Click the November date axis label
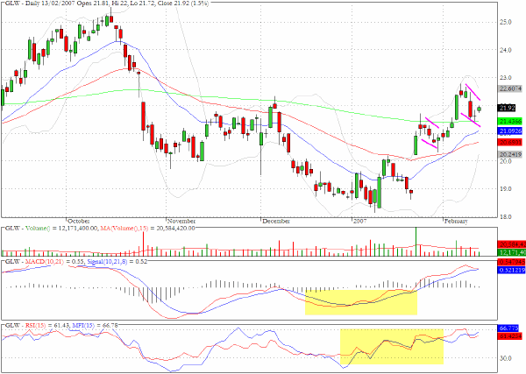This screenshot has height=374, width=526. click(181, 222)
